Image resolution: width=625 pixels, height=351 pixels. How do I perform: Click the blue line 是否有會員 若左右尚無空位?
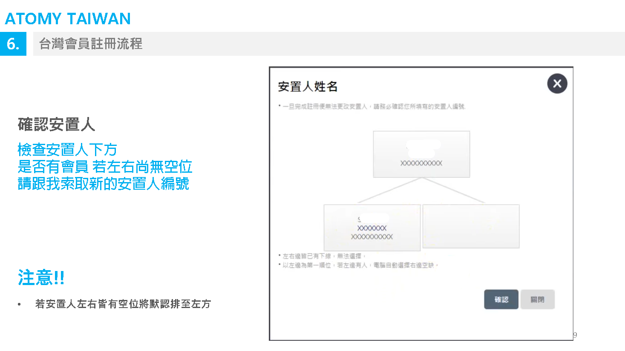click(105, 166)
